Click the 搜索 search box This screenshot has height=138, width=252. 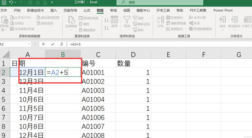coord(160,3)
